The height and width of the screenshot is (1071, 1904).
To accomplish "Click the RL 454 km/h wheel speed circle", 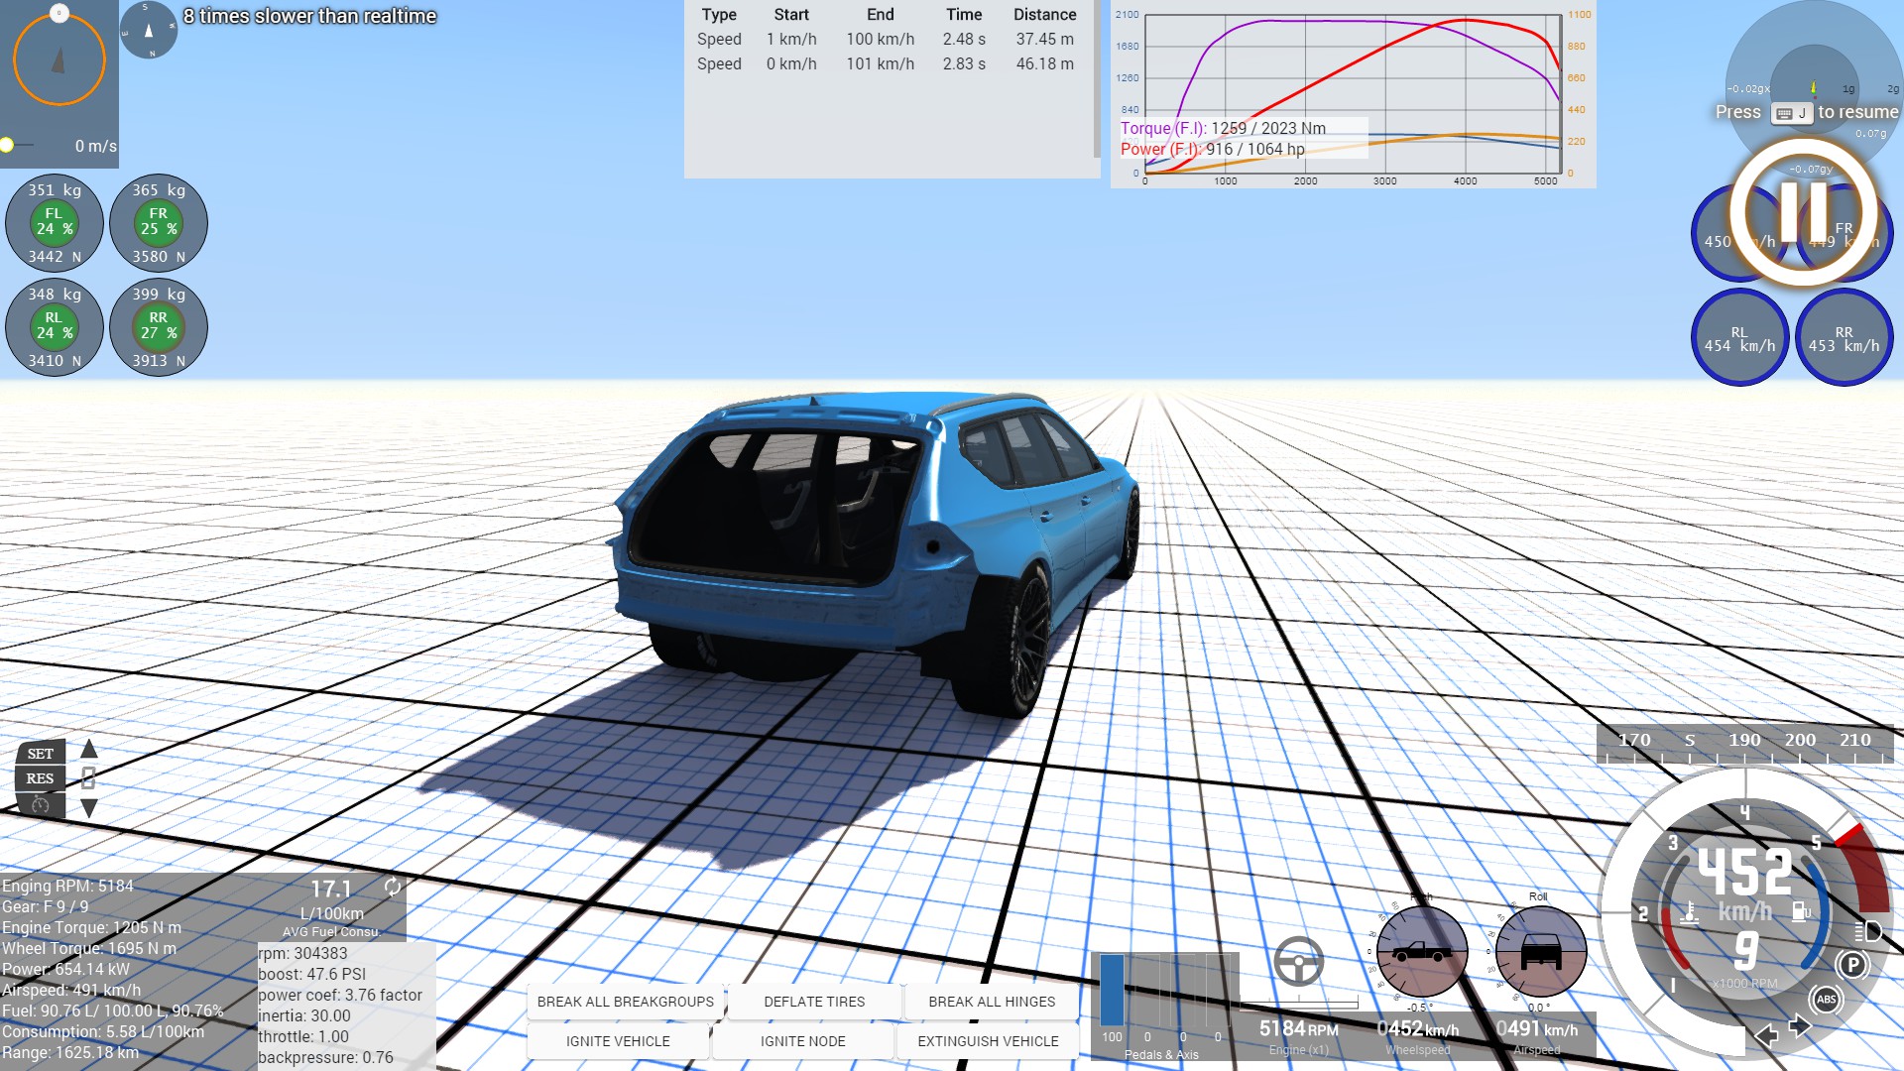I will click(1739, 338).
